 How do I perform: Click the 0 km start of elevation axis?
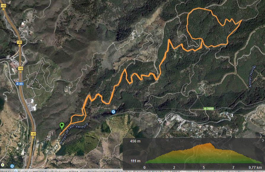coord(144,168)
